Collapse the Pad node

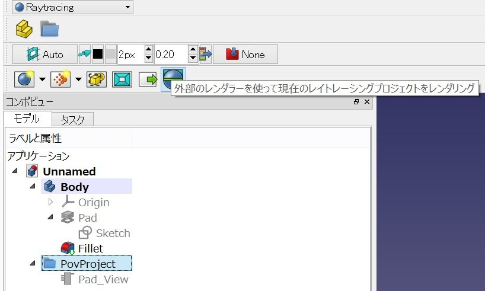(x=51, y=218)
